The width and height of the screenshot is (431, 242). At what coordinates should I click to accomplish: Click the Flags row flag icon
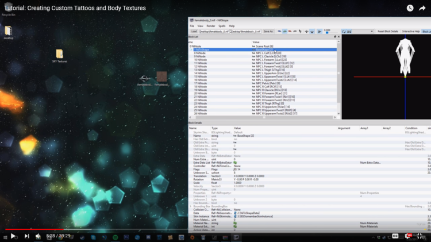[x=235, y=170]
